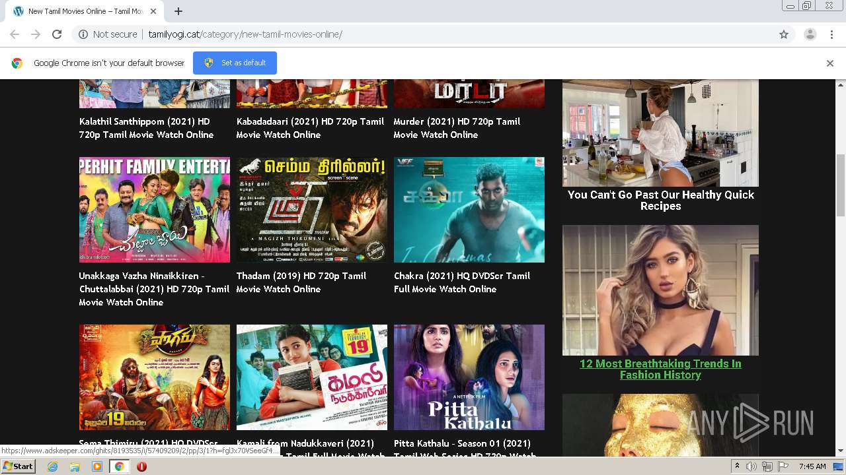Click the Chuttalabbai movie poster thumbnail
Viewport: 846px width, 475px height.
(x=155, y=210)
